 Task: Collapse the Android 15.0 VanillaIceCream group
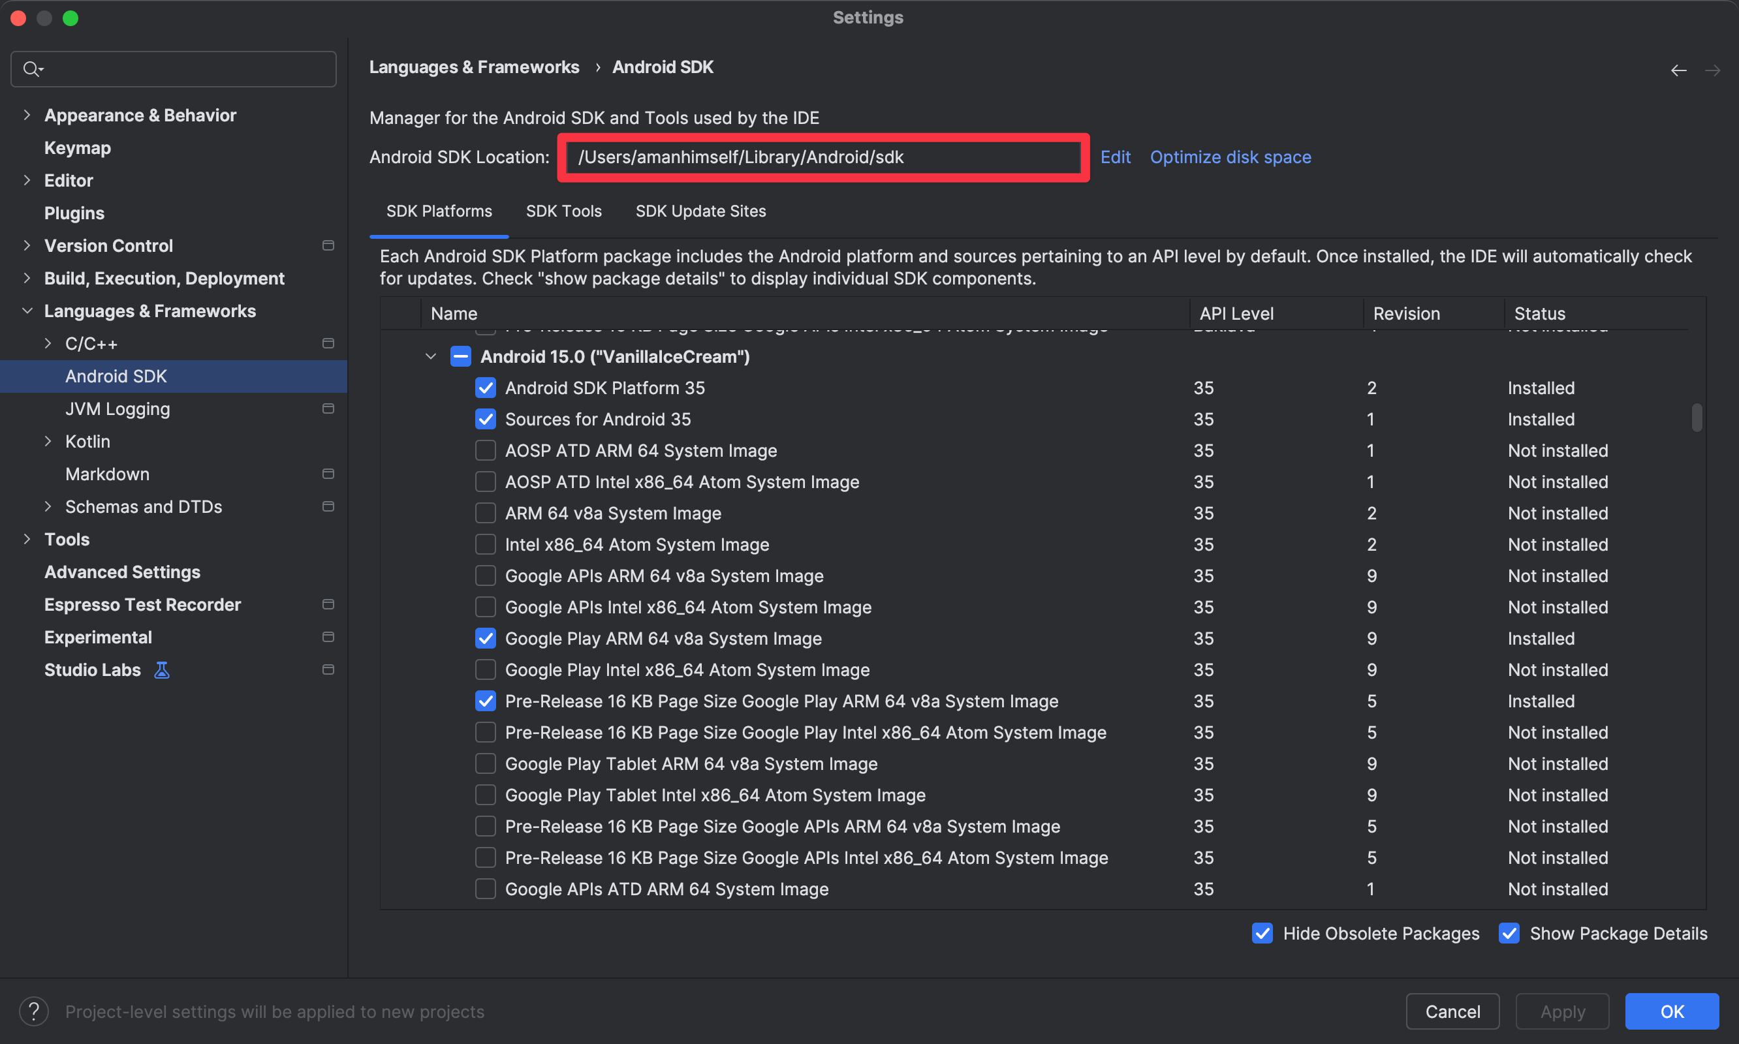pos(430,357)
